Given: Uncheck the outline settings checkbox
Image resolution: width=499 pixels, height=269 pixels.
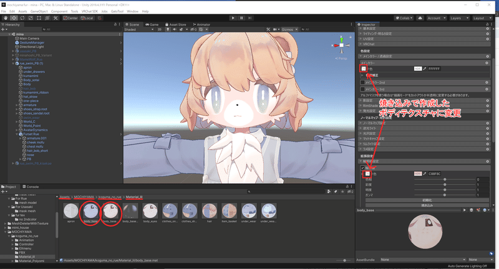Looking at the screenshot, I should [x=362, y=168].
